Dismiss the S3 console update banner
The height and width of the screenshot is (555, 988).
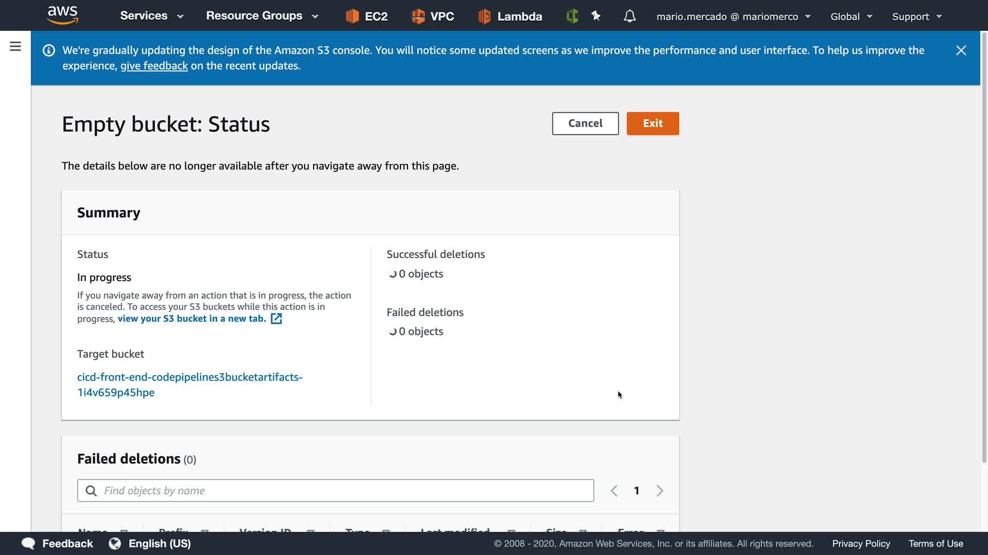961,50
